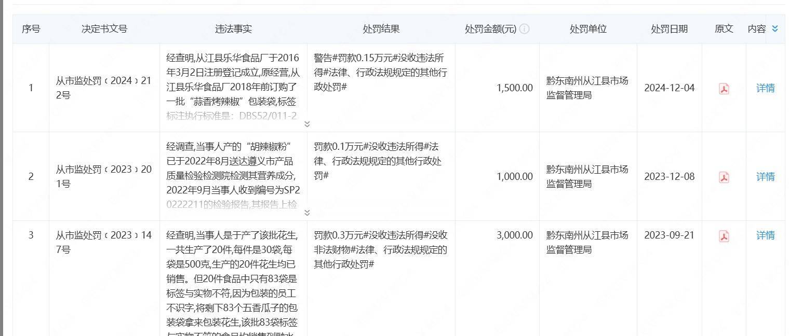The image size is (789, 336).
Task: Open the PDF original for the 2023-09-21 penalty
Action: click(x=724, y=236)
